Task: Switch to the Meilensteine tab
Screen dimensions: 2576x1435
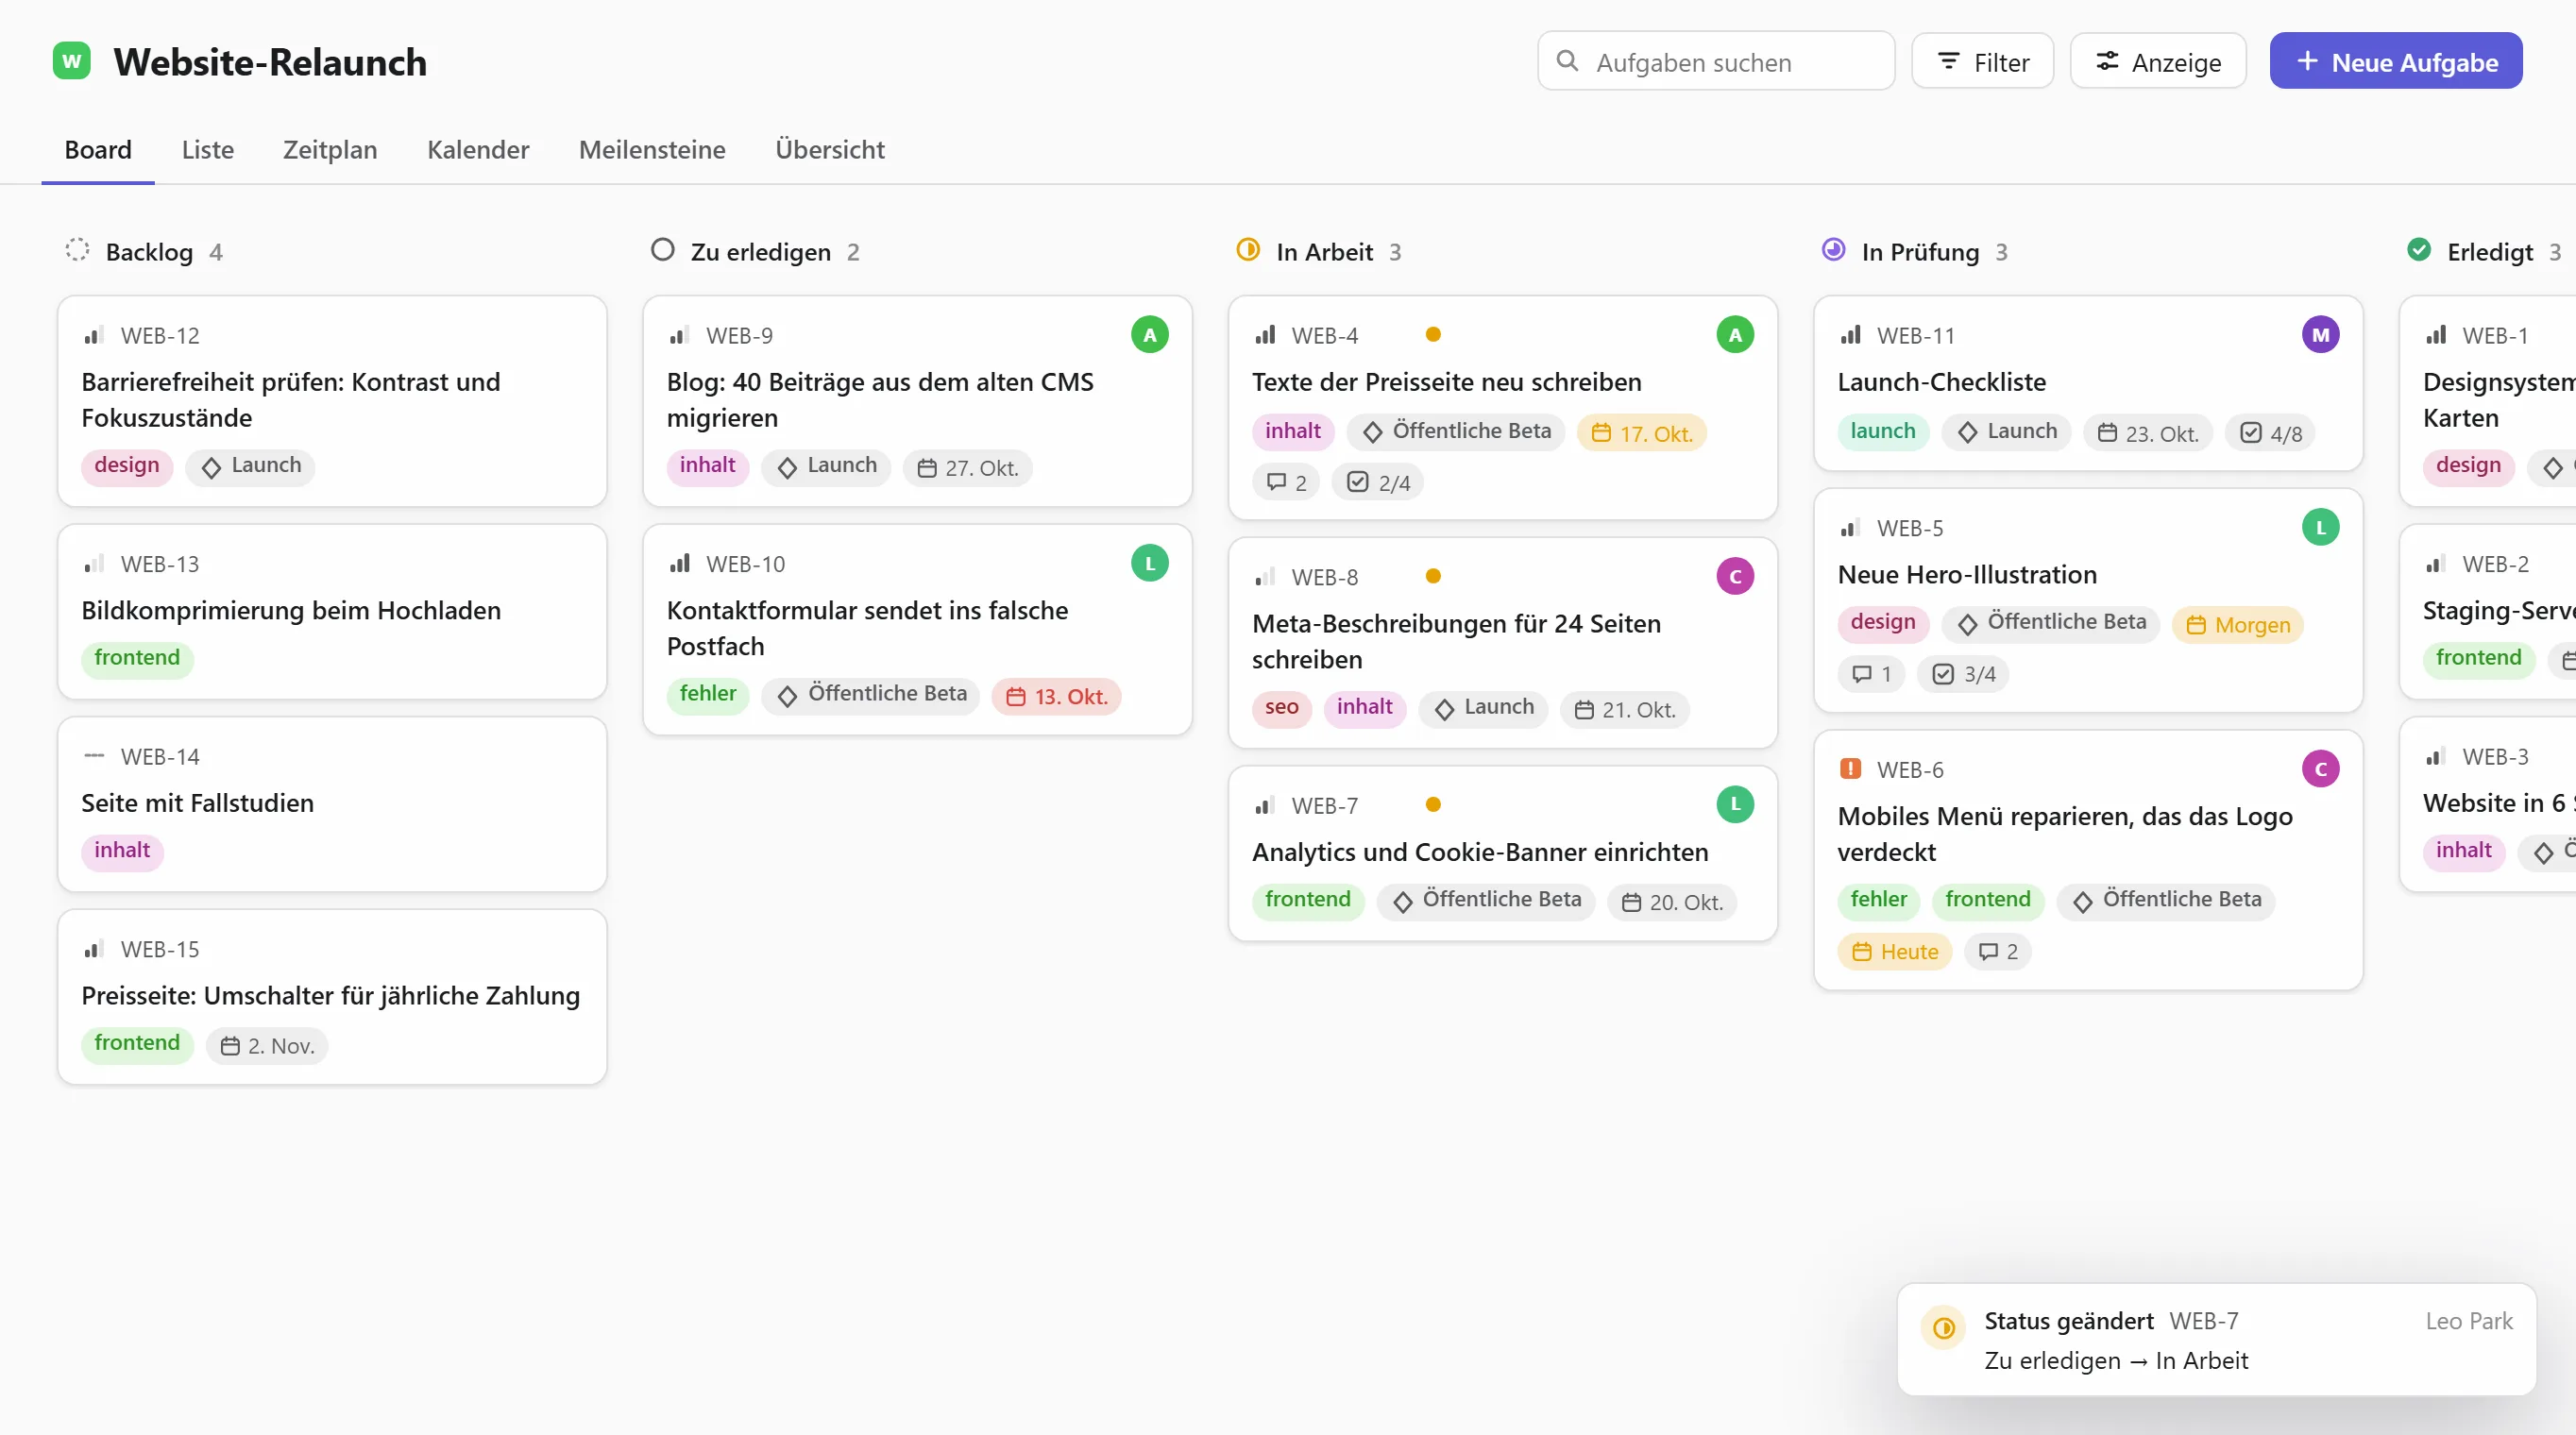Action: coord(652,149)
